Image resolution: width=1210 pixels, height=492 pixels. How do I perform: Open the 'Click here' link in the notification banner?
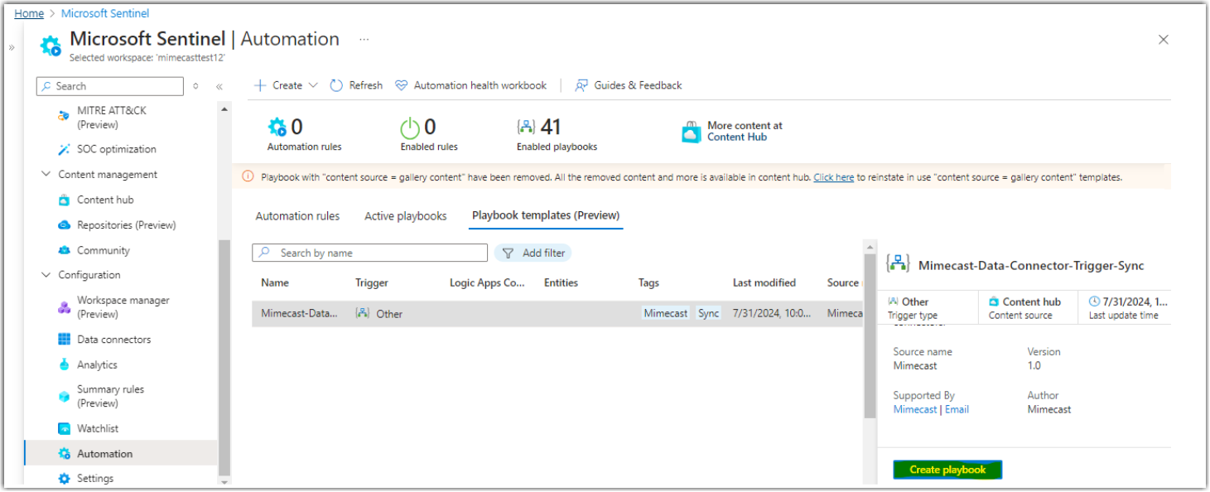[833, 176]
